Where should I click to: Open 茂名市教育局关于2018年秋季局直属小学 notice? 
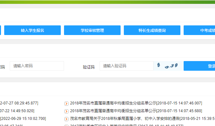pos(143,119)
